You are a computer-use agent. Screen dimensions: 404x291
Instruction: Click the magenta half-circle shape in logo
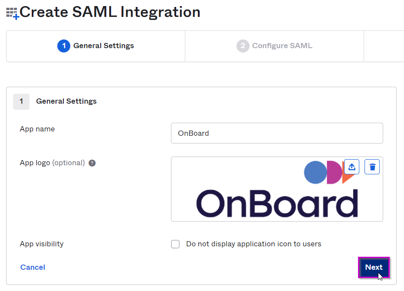click(335, 172)
